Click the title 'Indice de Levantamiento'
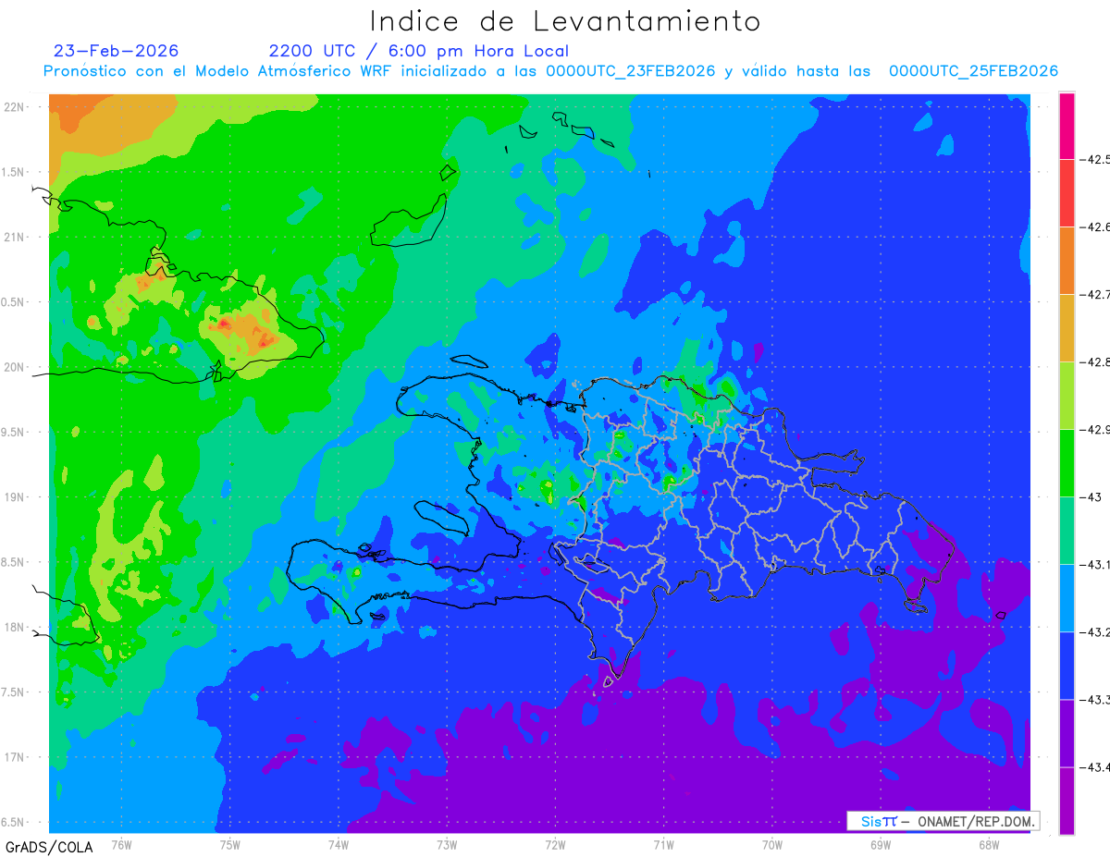This screenshot has height=857, width=1110. pyautogui.click(x=565, y=20)
